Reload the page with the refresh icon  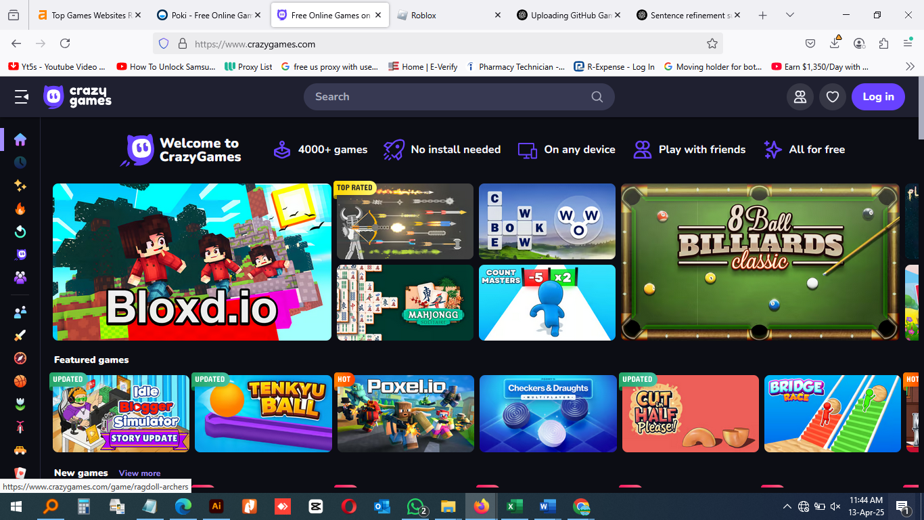pos(65,43)
